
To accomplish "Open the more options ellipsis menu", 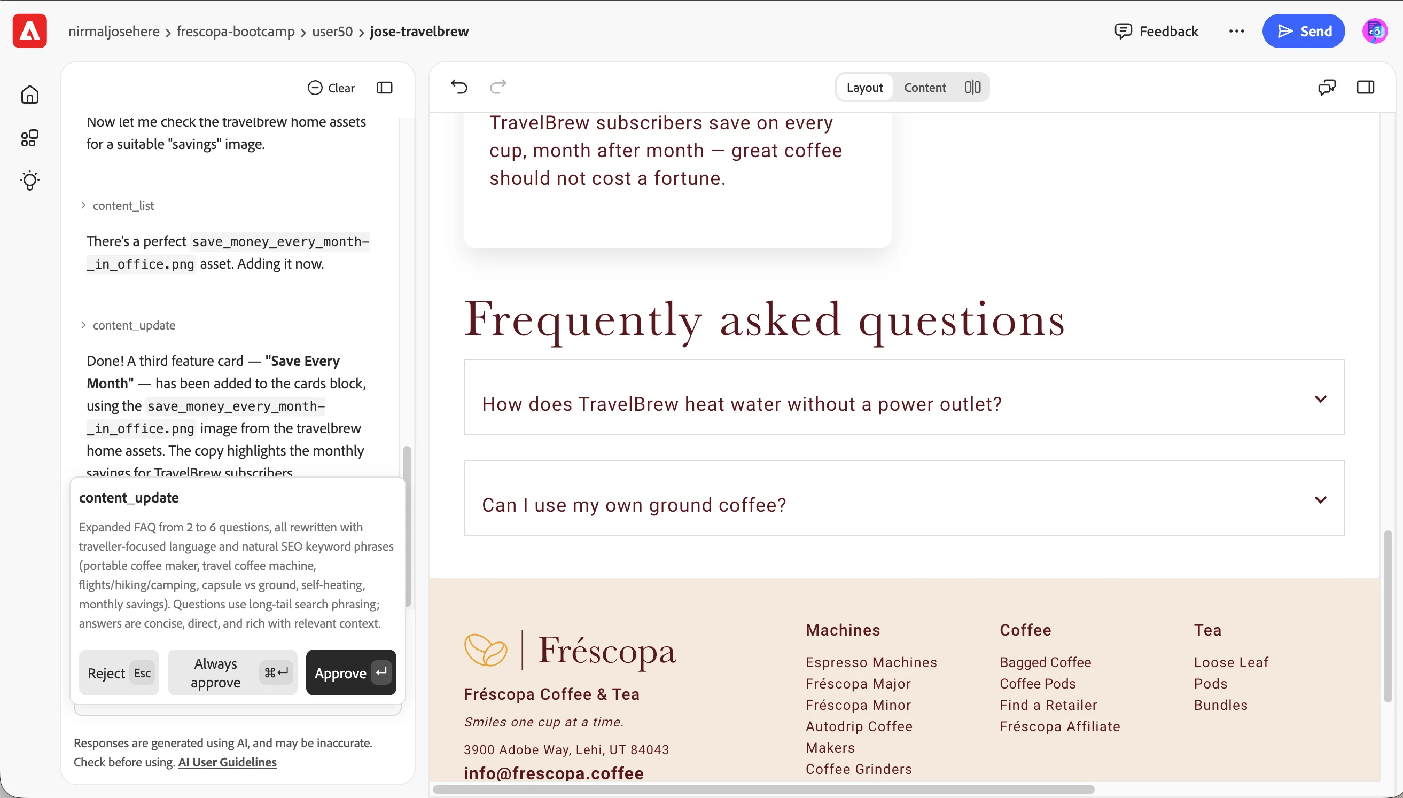I will pos(1236,31).
